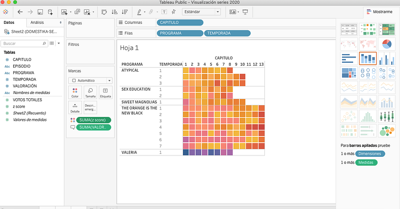The width and height of the screenshot is (400, 209).
Task: Click SWEET MAGNOLIAS chapter 1 pink cell
Action: click(x=186, y=102)
